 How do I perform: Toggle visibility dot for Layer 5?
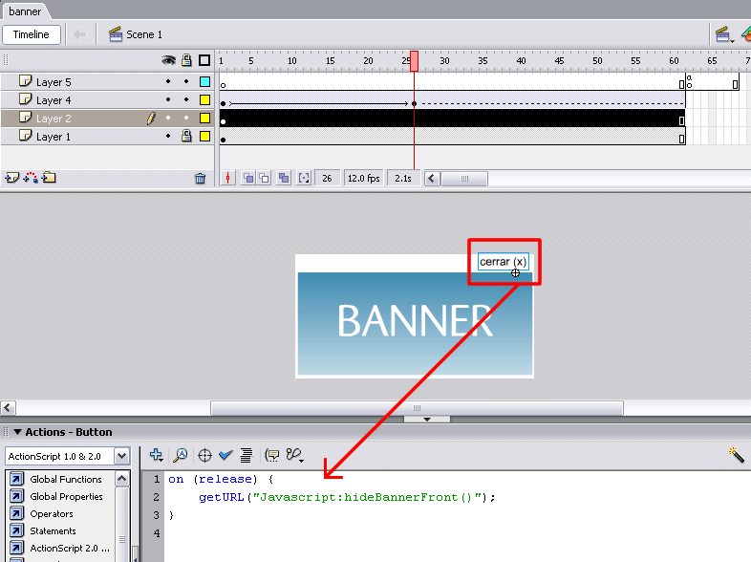(x=168, y=82)
